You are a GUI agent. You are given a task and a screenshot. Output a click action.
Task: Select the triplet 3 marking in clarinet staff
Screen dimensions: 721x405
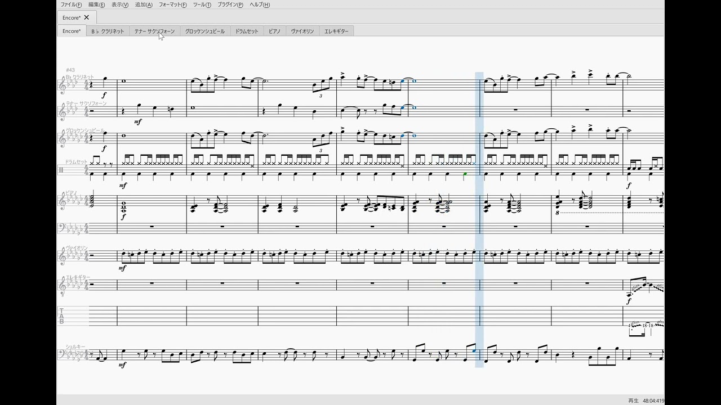[321, 96]
